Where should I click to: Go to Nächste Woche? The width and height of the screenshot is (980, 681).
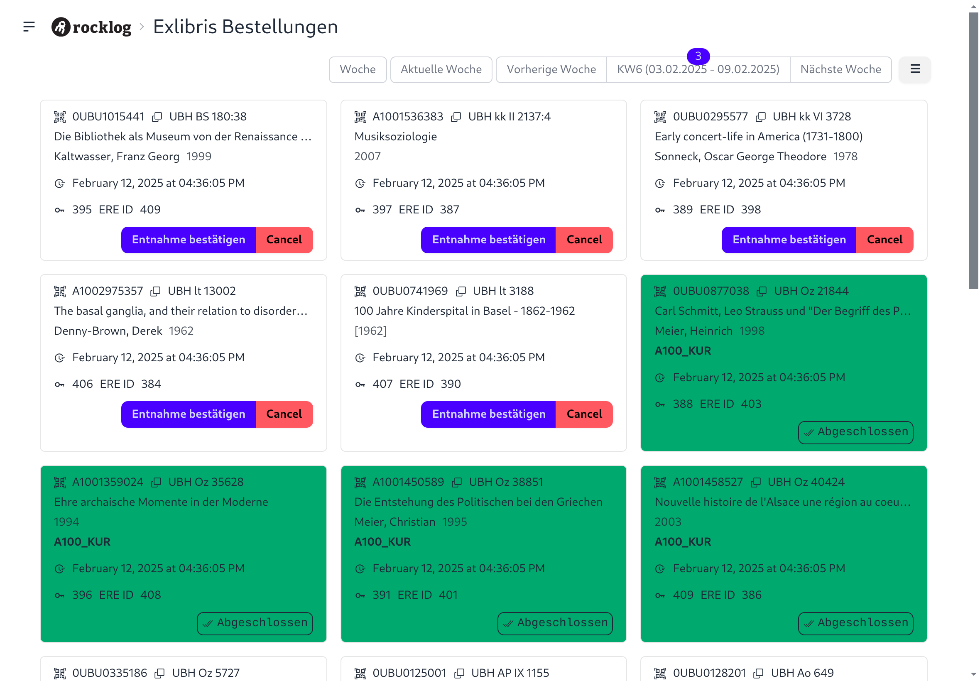(x=840, y=69)
